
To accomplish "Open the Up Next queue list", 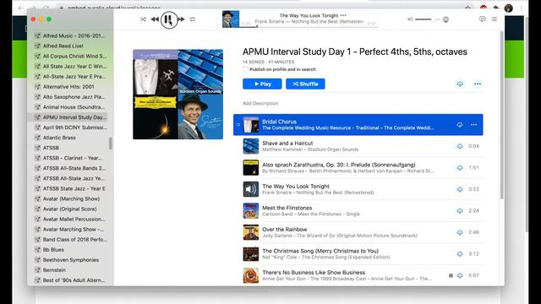I will pos(494,19).
